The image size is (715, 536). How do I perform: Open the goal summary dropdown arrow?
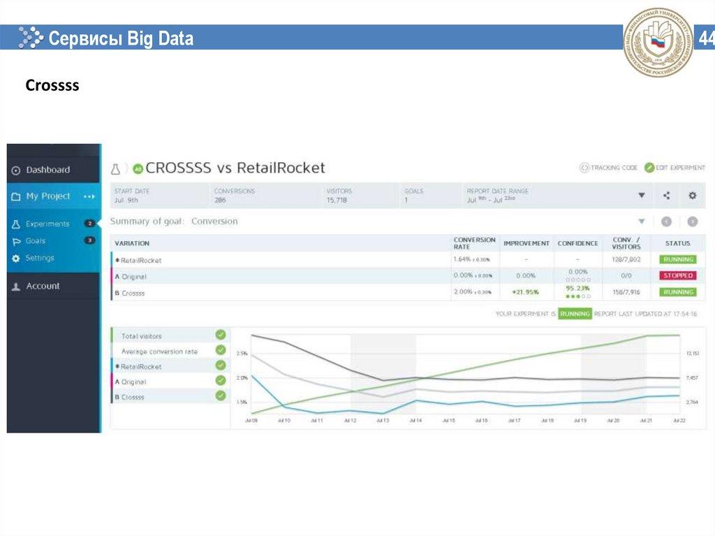tap(641, 222)
